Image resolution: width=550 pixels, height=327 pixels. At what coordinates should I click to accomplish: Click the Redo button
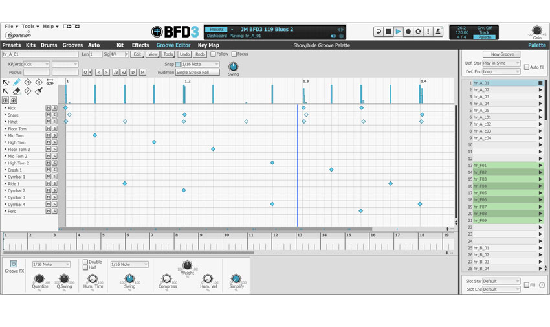point(200,54)
